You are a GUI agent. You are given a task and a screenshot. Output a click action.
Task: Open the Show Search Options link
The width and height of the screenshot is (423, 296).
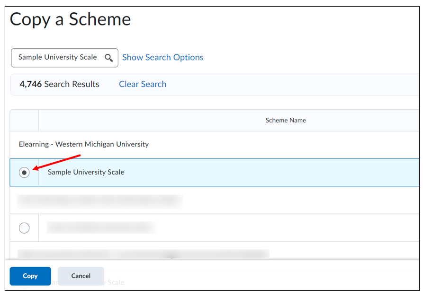(x=162, y=57)
